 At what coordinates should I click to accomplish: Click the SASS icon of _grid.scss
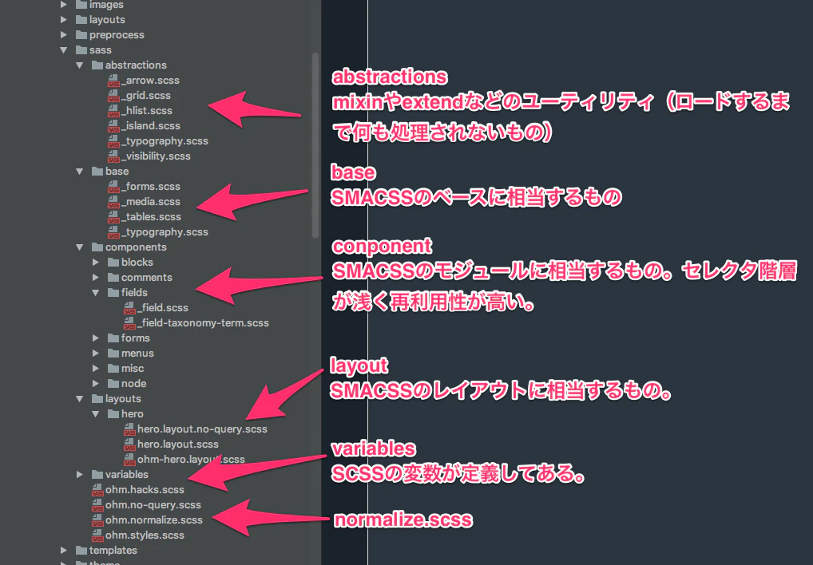(113, 95)
